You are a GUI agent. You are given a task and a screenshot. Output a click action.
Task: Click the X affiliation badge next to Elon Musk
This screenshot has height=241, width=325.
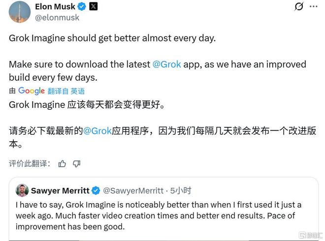coord(94,6)
